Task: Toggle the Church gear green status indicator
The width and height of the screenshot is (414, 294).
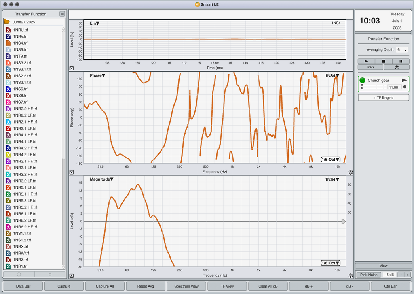Action: point(363,80)
